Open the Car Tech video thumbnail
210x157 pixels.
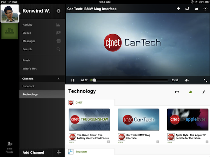139,119
